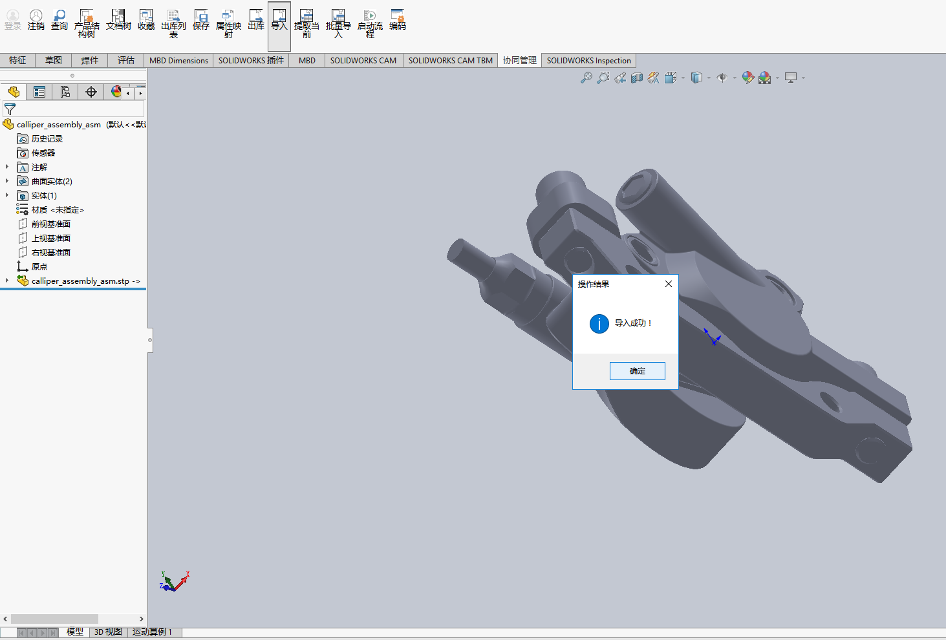
Task: Open the DimXpert crosshair tab
Action: pos(91,92)
